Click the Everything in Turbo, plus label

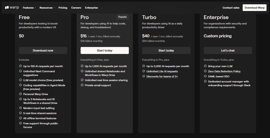(219, 60)
